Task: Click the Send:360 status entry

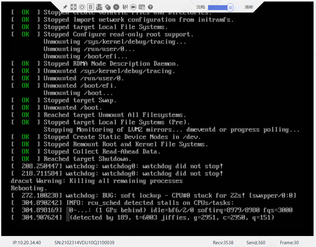Action: tap(256, 242)
